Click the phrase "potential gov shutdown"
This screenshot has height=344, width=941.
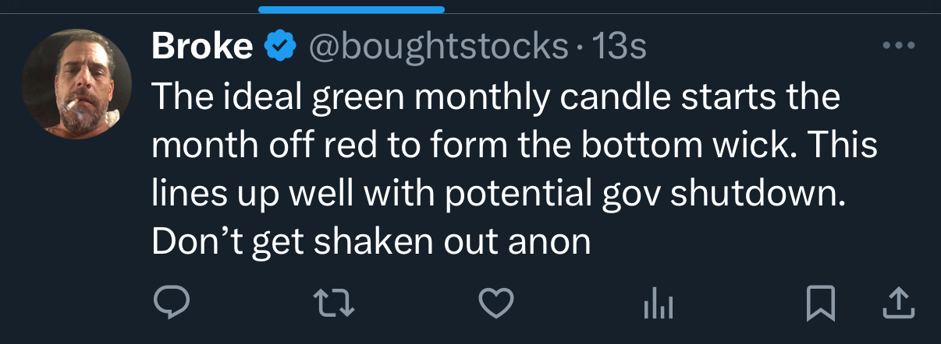[x=632, y=194]
